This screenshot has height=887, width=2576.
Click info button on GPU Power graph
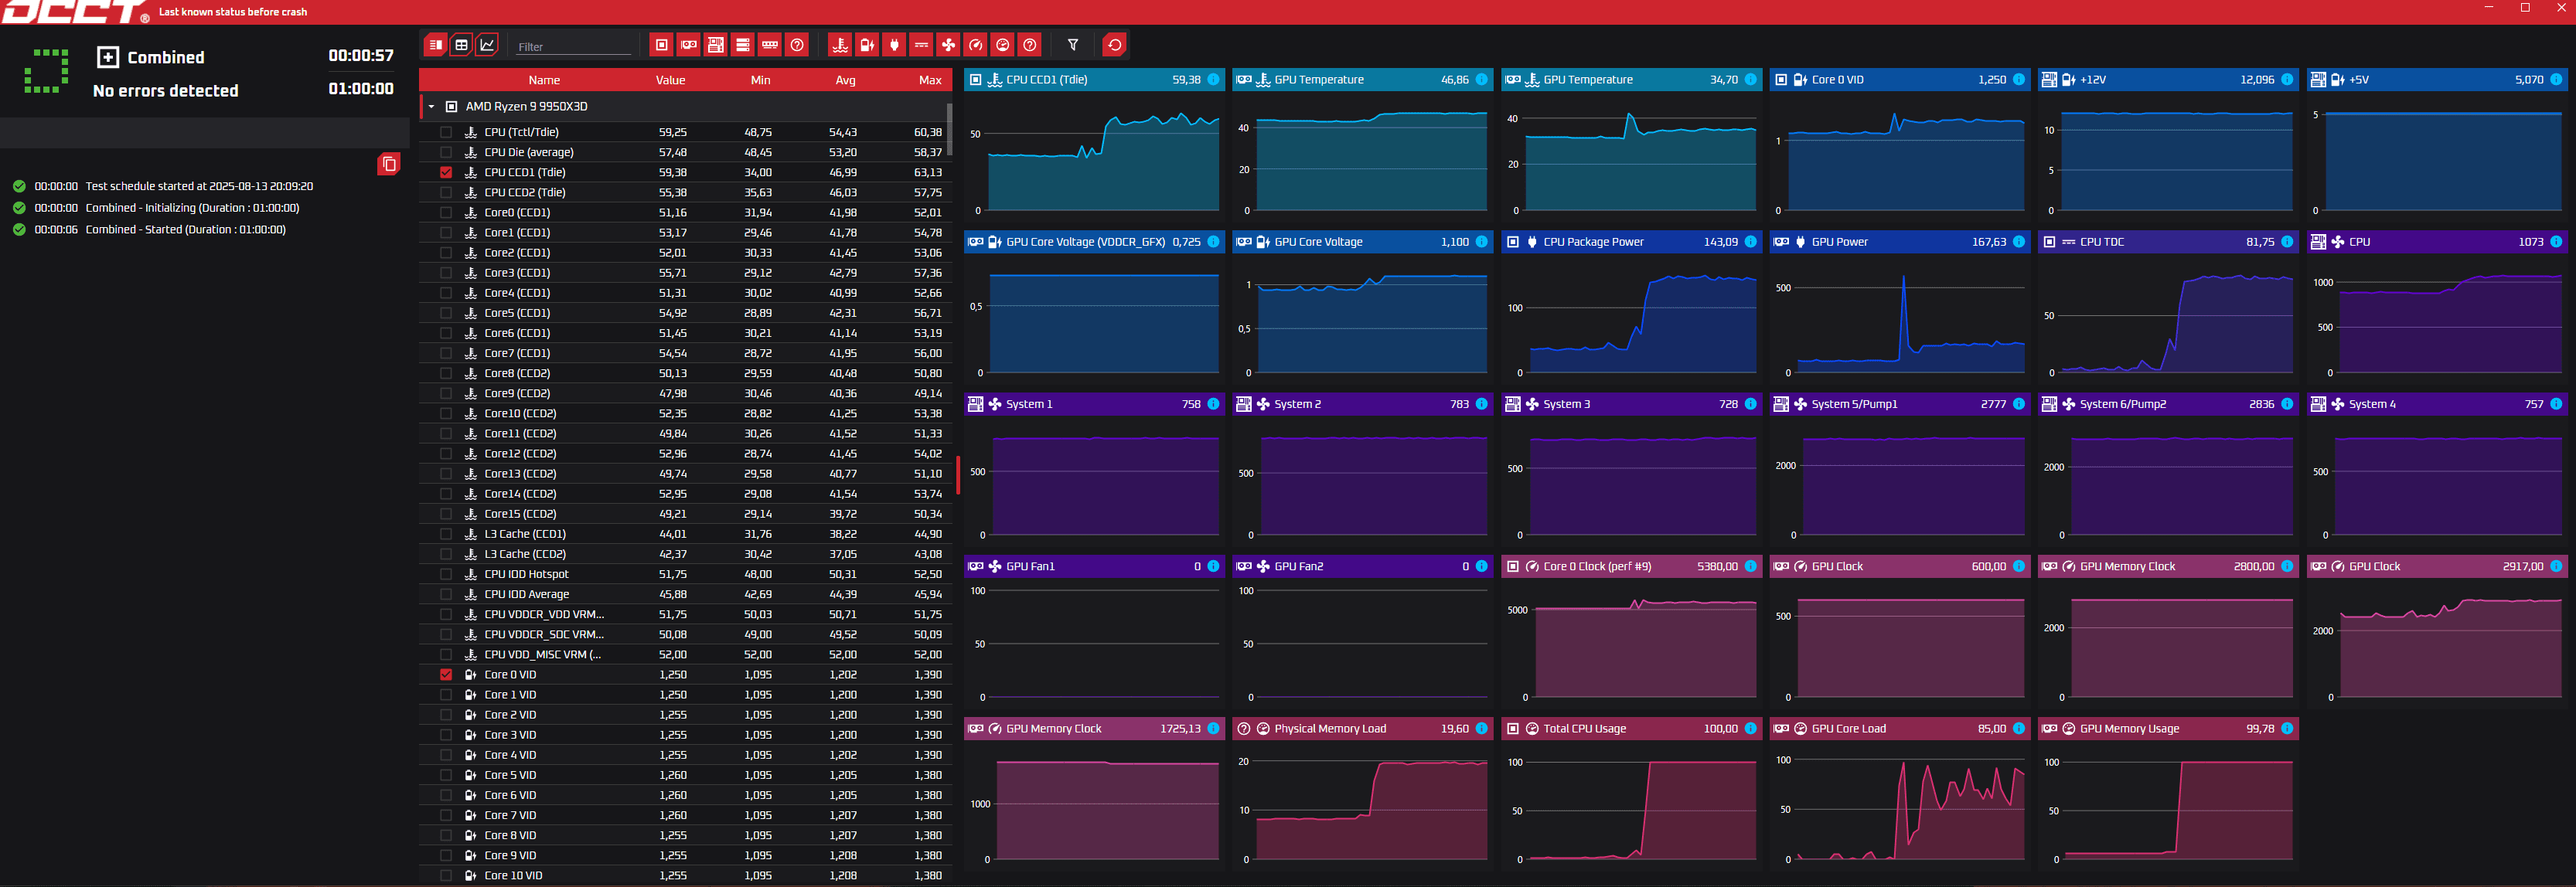2018,242
